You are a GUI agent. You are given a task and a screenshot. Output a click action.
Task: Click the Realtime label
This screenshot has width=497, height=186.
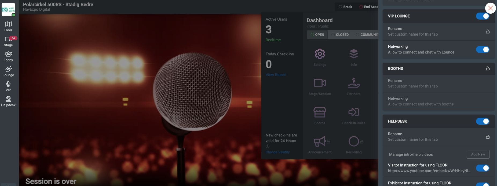[x=273, y=40]
